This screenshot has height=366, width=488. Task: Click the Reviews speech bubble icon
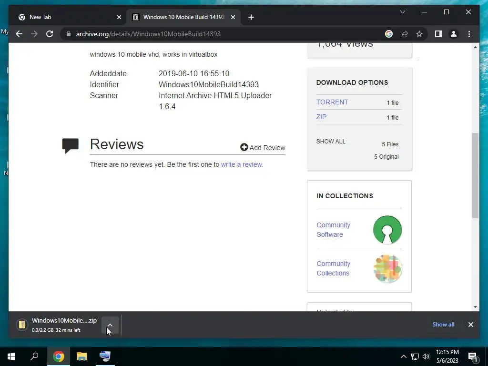click(x=71, y=146)
